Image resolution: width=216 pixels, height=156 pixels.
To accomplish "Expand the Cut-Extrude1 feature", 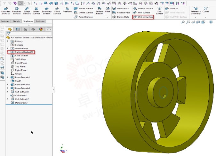I will pyautogui.click(x=8, y=92).
